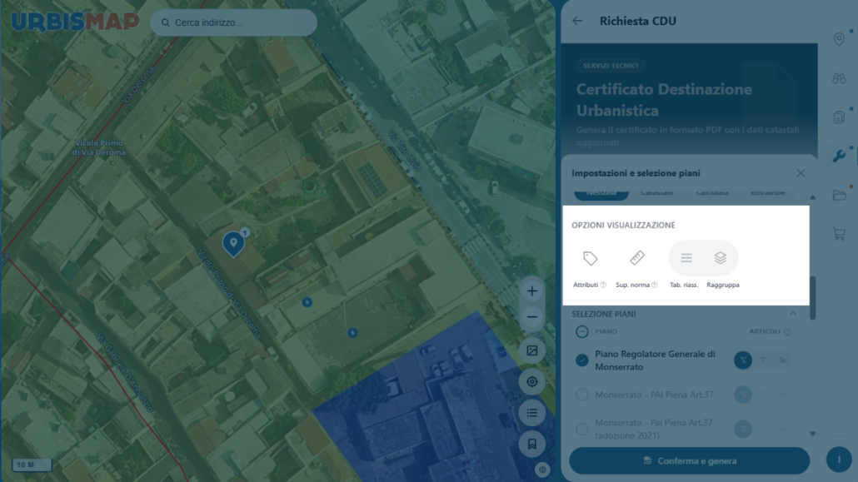Select middle T article mode for Piano Regolatore

[x=763, y=360]
